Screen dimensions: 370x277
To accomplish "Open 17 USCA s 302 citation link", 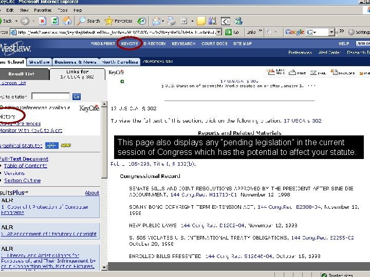I will pyautogui.click(x=302, y=121).
